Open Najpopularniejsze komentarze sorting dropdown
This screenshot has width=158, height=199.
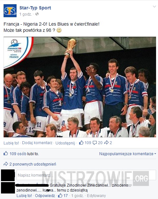pos(128,154)
